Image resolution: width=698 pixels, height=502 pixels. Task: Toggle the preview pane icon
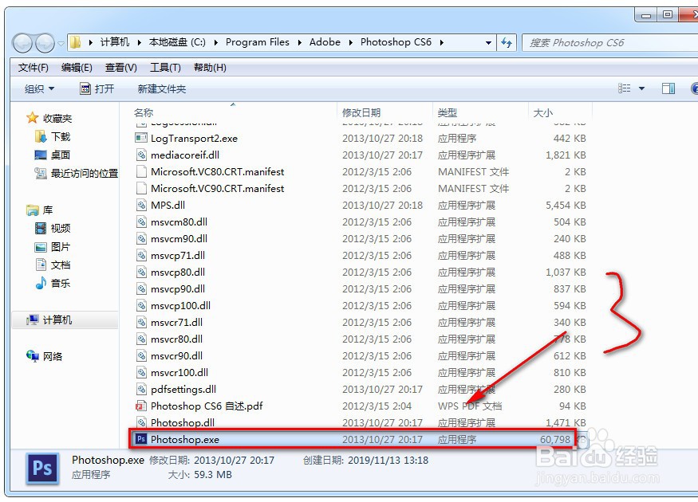668,88
